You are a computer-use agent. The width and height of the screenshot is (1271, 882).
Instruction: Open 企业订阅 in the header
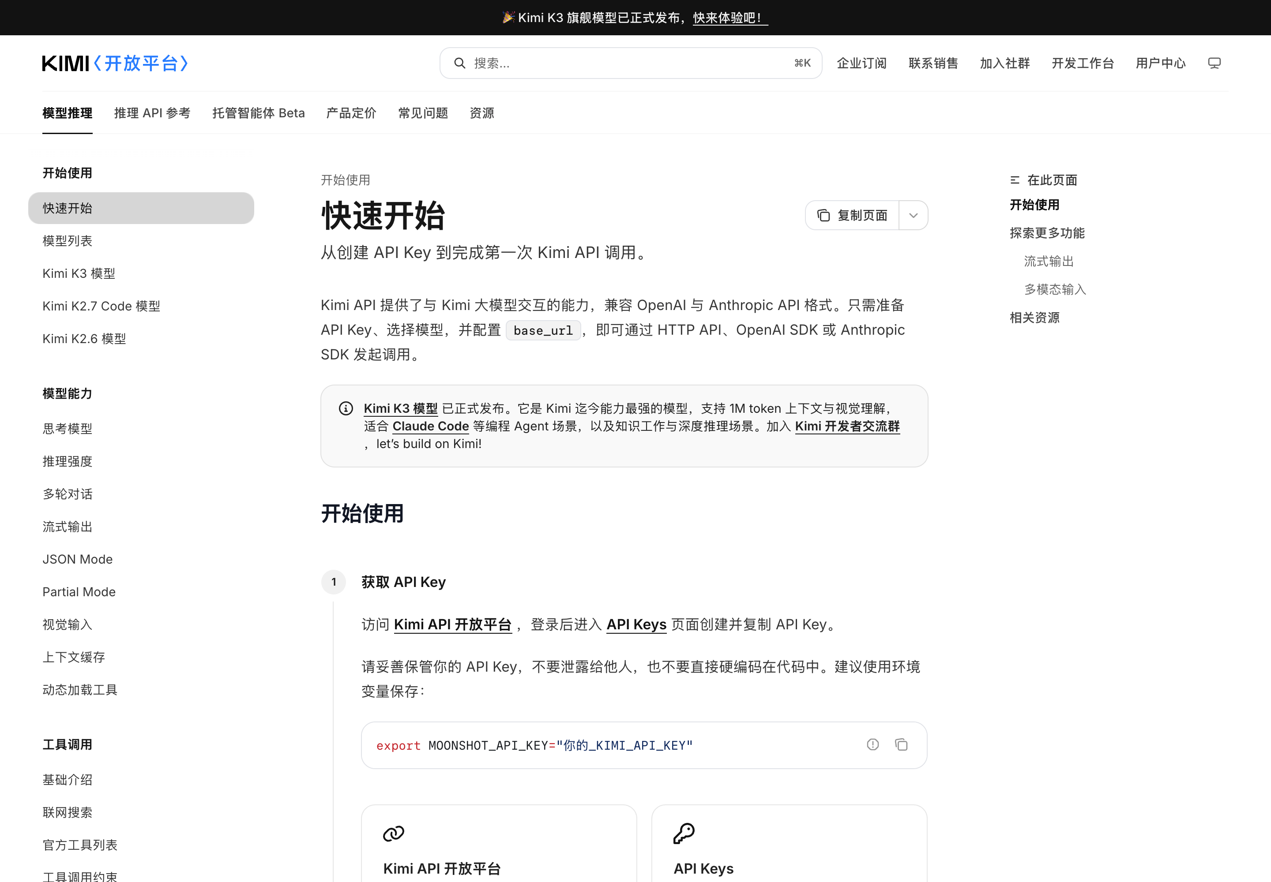[862, 63]
